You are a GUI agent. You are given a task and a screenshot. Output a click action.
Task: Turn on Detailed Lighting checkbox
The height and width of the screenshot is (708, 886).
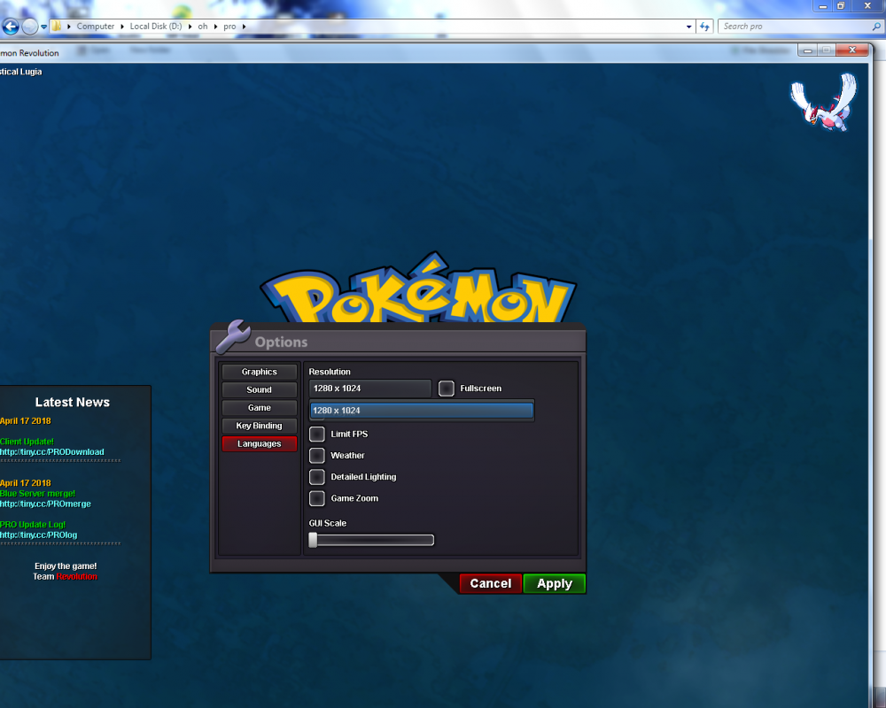point(316,477)
